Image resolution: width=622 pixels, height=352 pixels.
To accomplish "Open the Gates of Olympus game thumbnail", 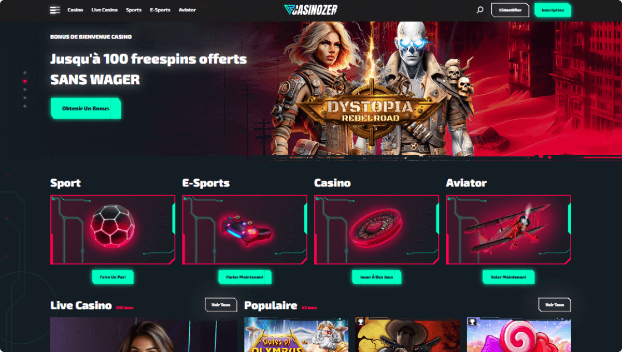I will tap(296, 335).
